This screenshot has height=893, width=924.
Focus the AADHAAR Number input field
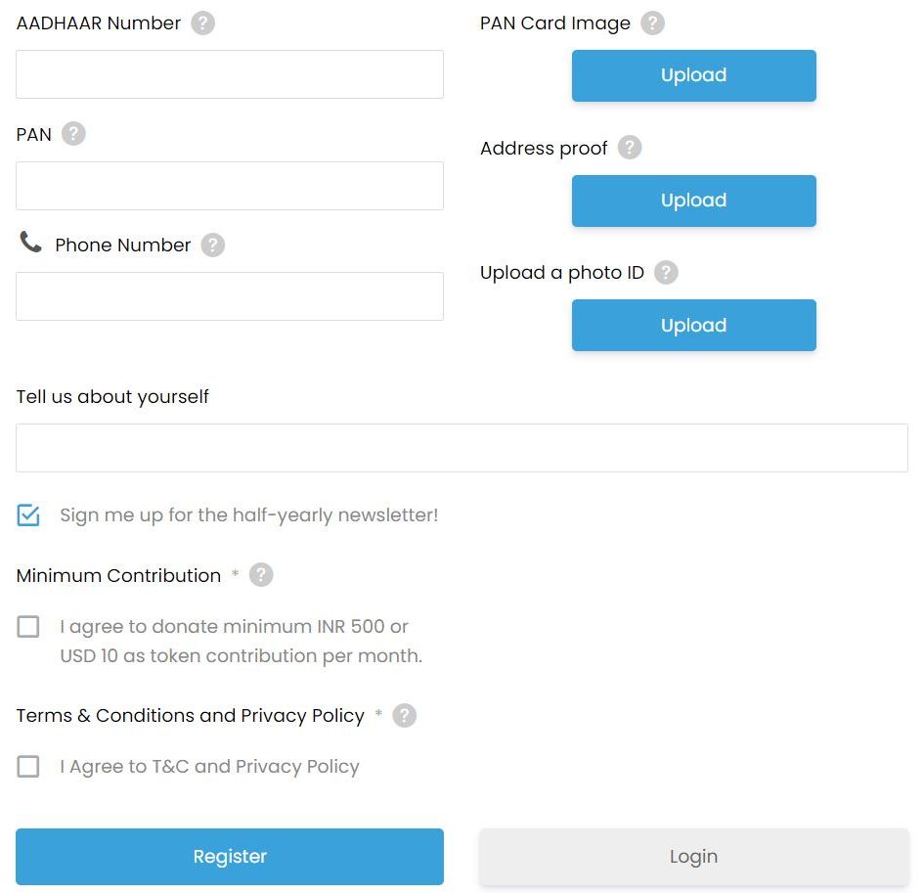tap(230, 74)
